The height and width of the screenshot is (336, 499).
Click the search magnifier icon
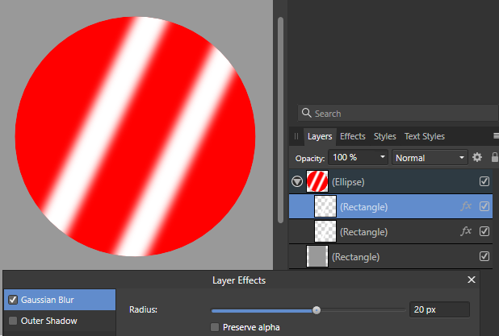coord(307,113)
